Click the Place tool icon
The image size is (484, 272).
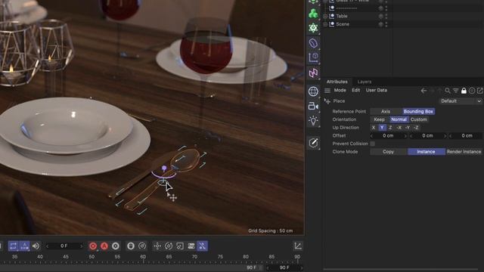point(327,101)
